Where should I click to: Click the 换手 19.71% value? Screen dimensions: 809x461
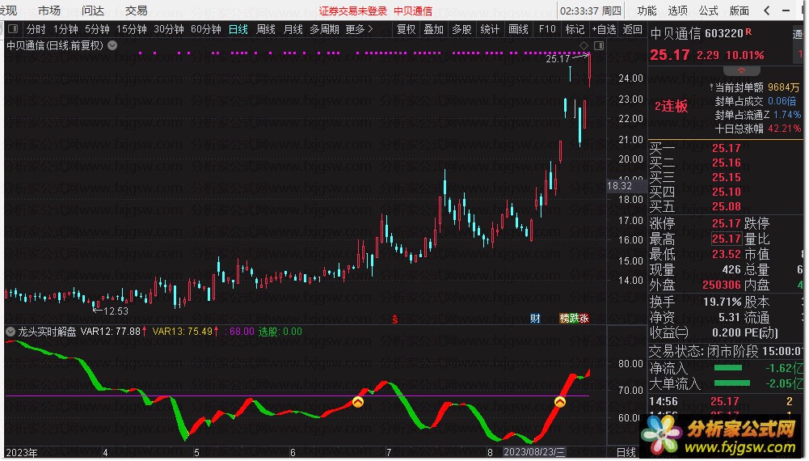723,302
